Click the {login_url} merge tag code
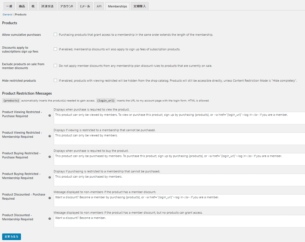Screen dimensions: 305x242 [106, 101]
